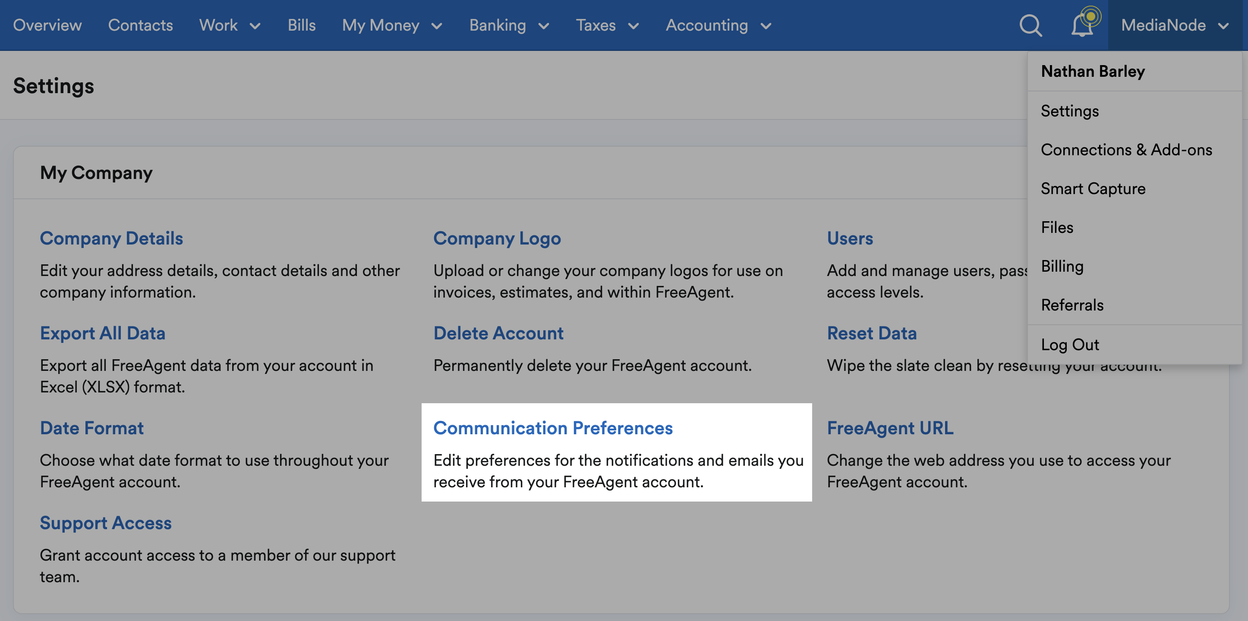1248x621 pixels.
Task: Expand the My Money dropdown
Action: 392,25
